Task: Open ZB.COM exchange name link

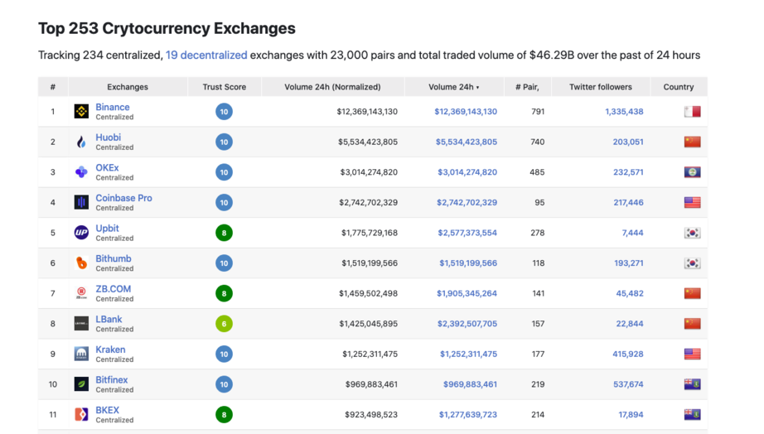Action: pos(113,289)
